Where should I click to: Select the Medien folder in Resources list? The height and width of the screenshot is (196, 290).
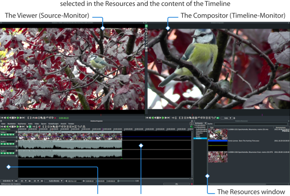tap(200, 138)
